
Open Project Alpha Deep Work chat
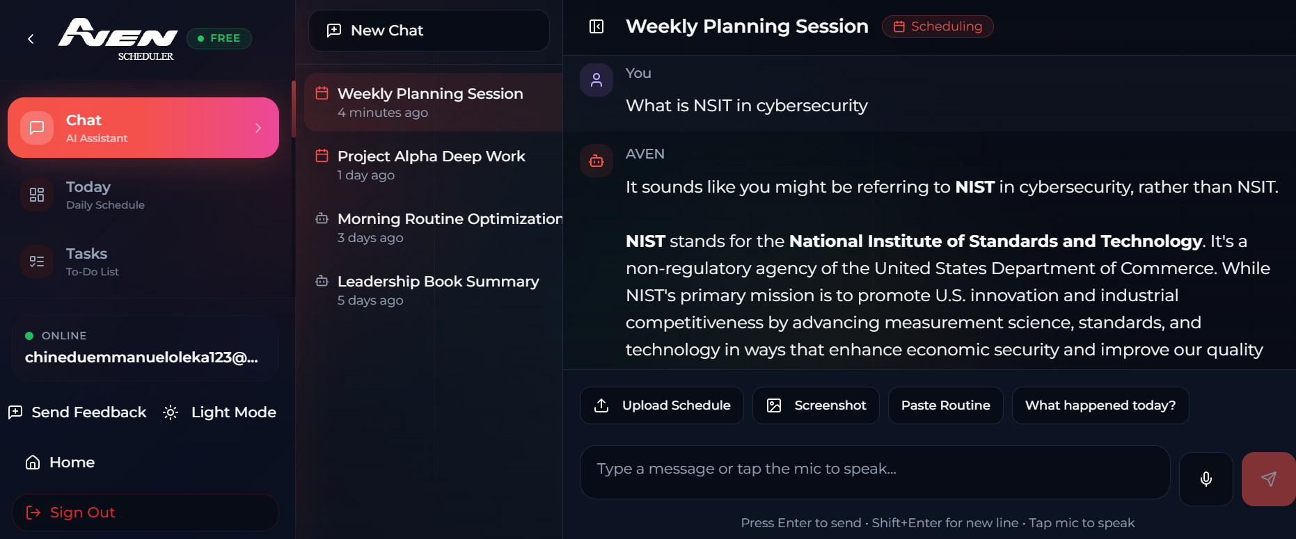pyautogui.click(x=433, y=165)
